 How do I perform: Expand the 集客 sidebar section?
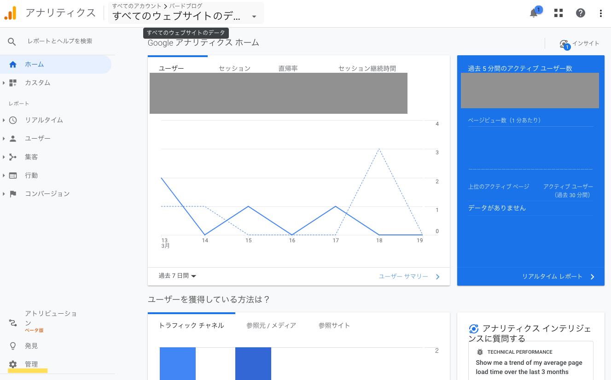point(4,157)
